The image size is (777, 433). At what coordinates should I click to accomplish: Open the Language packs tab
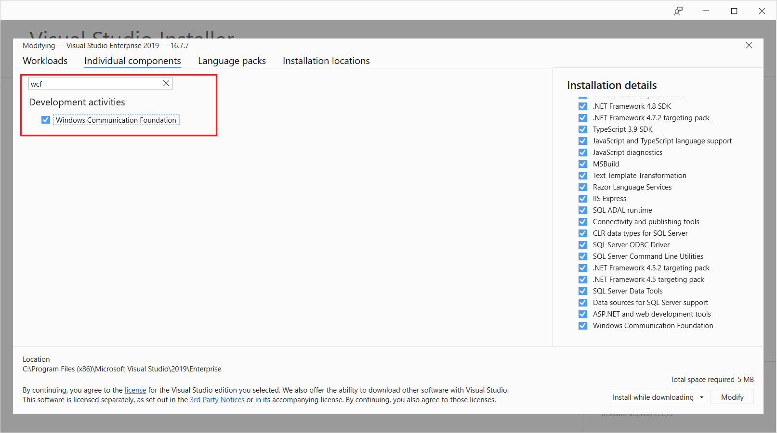232,61
